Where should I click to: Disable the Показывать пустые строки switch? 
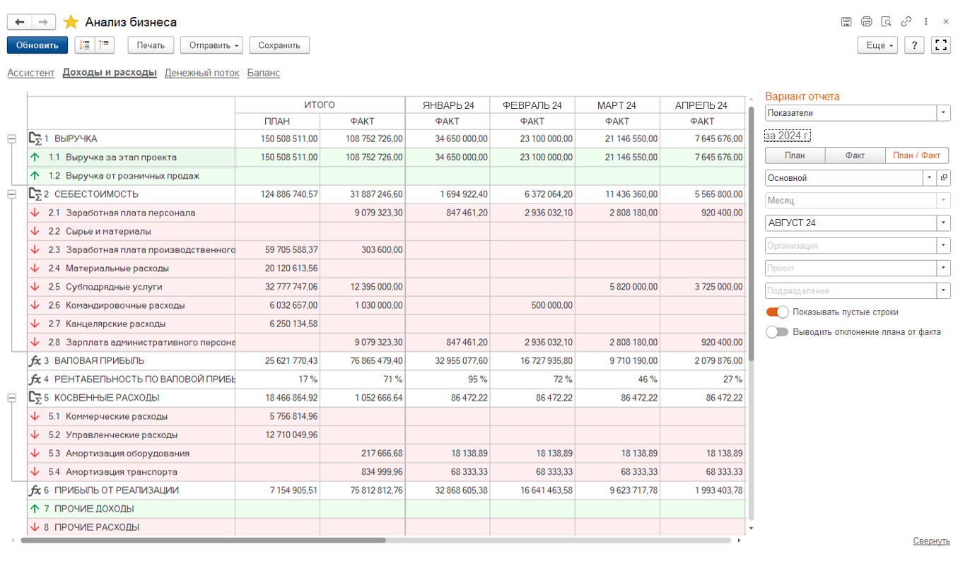pyautogui.click(x=777, y=312)
